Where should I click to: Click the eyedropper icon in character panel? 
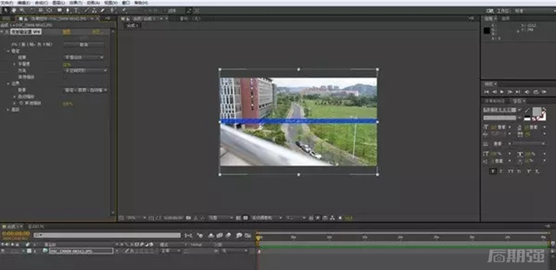click(527, 110)
